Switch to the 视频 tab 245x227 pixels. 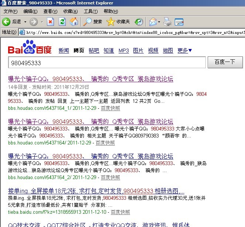click(153, 50)
